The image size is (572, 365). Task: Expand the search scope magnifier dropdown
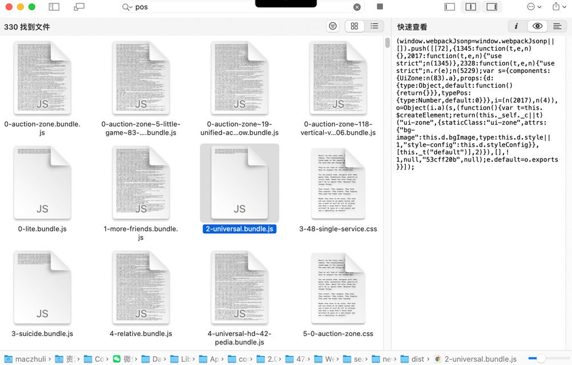pos(127,7)
